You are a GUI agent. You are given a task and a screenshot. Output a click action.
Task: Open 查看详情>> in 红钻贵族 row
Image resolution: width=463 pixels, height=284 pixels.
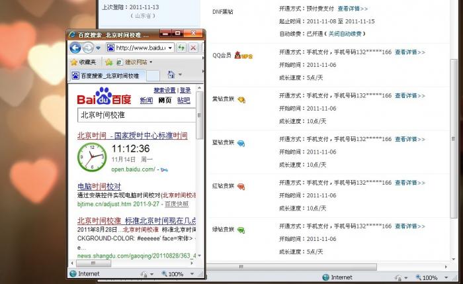tap(410, 183)
